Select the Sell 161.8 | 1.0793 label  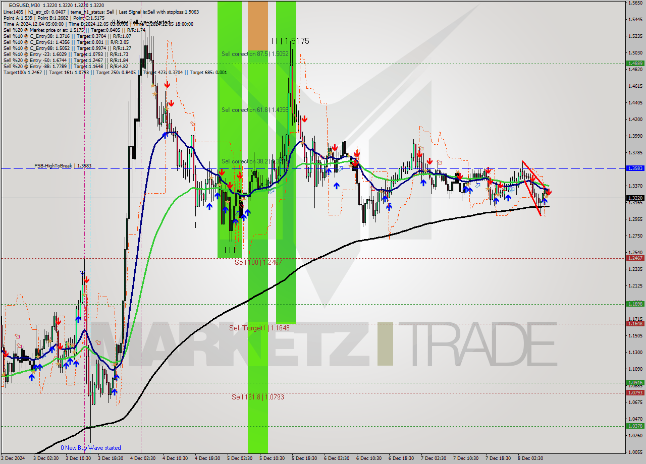click(258, 397)
